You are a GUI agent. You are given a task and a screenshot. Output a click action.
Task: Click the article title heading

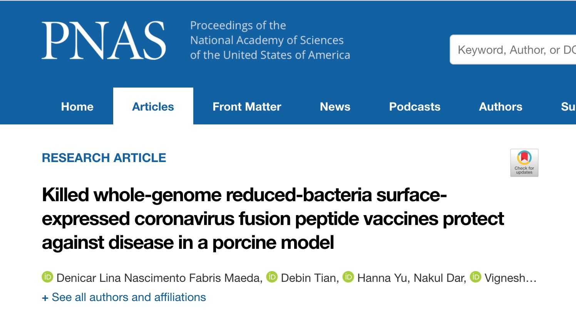273,218
